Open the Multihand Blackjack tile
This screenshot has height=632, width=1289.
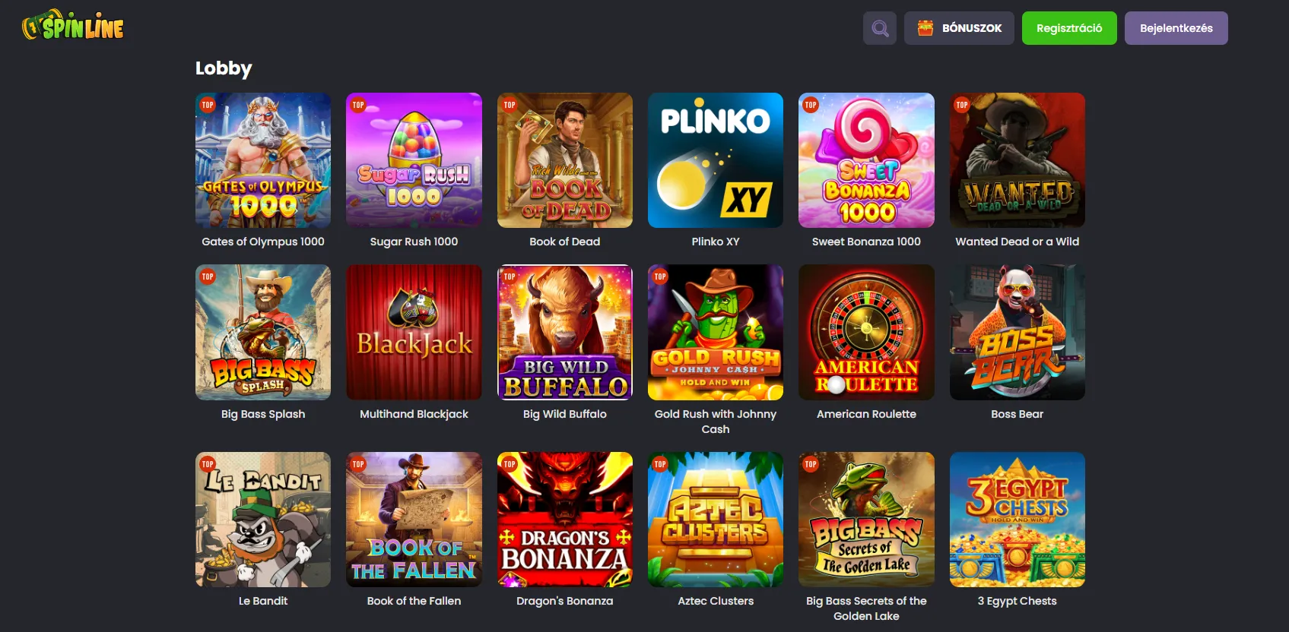414,332
